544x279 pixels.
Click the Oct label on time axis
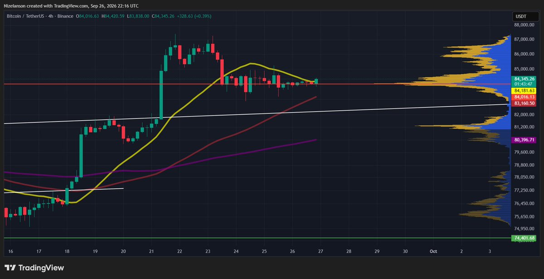(433, 251)
